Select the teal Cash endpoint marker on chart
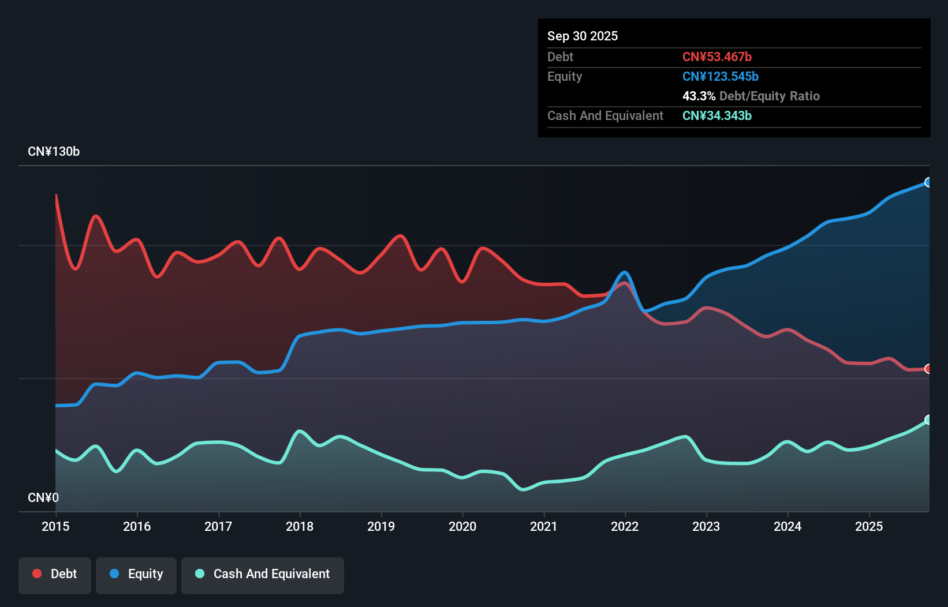 (x=928, y=419)
